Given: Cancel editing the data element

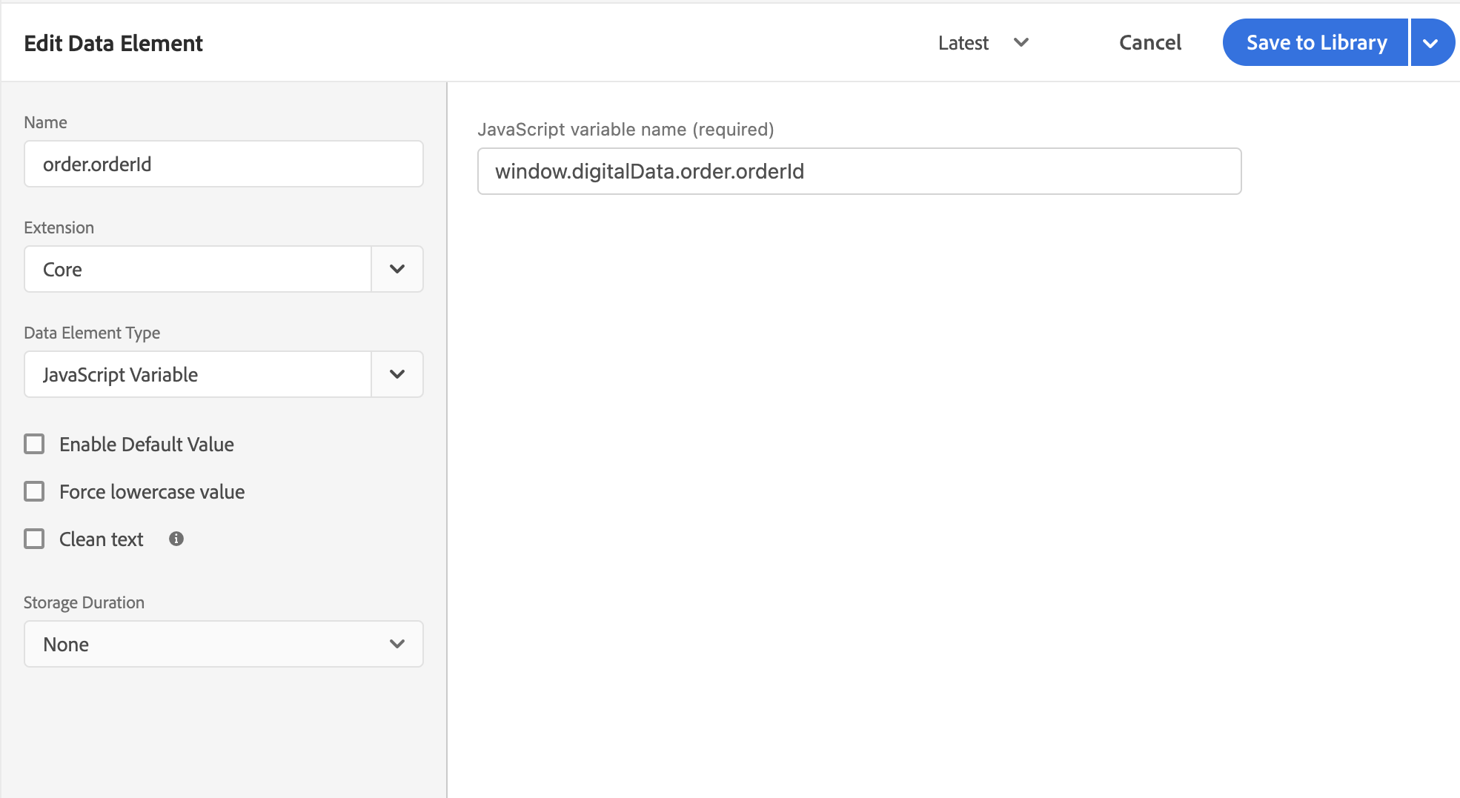Looking at the screenshot, I should pos(1149,43).
